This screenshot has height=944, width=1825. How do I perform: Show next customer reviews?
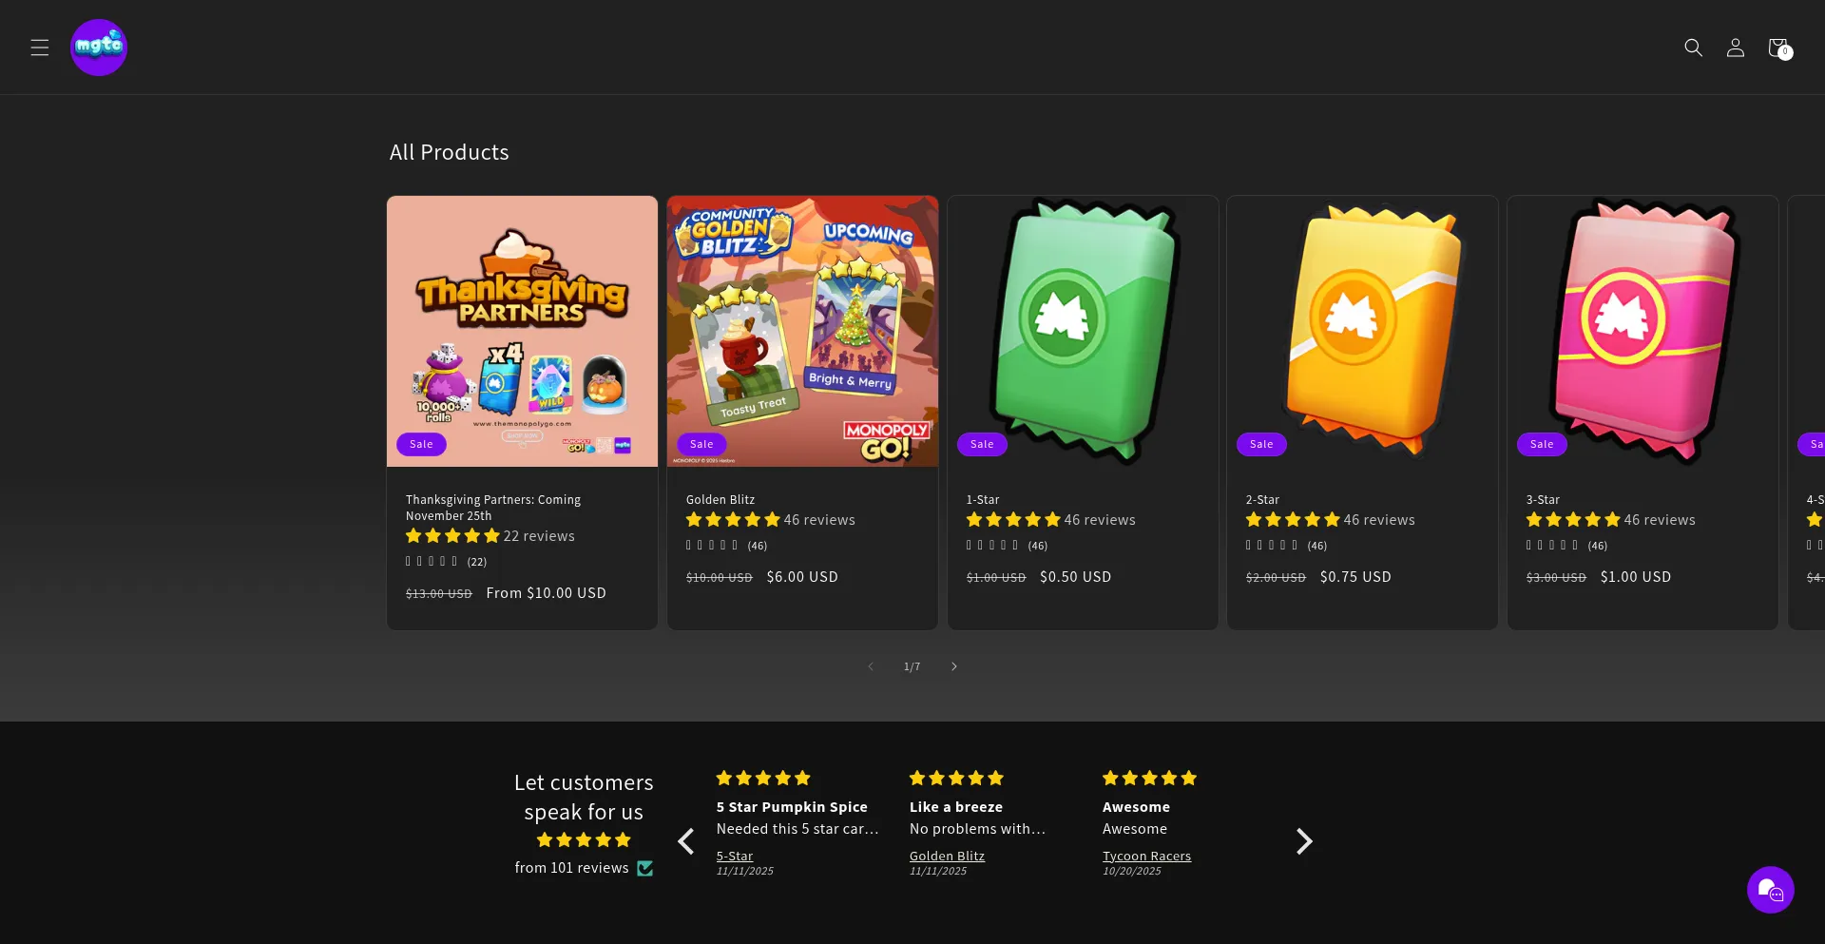coord(1304,841)
